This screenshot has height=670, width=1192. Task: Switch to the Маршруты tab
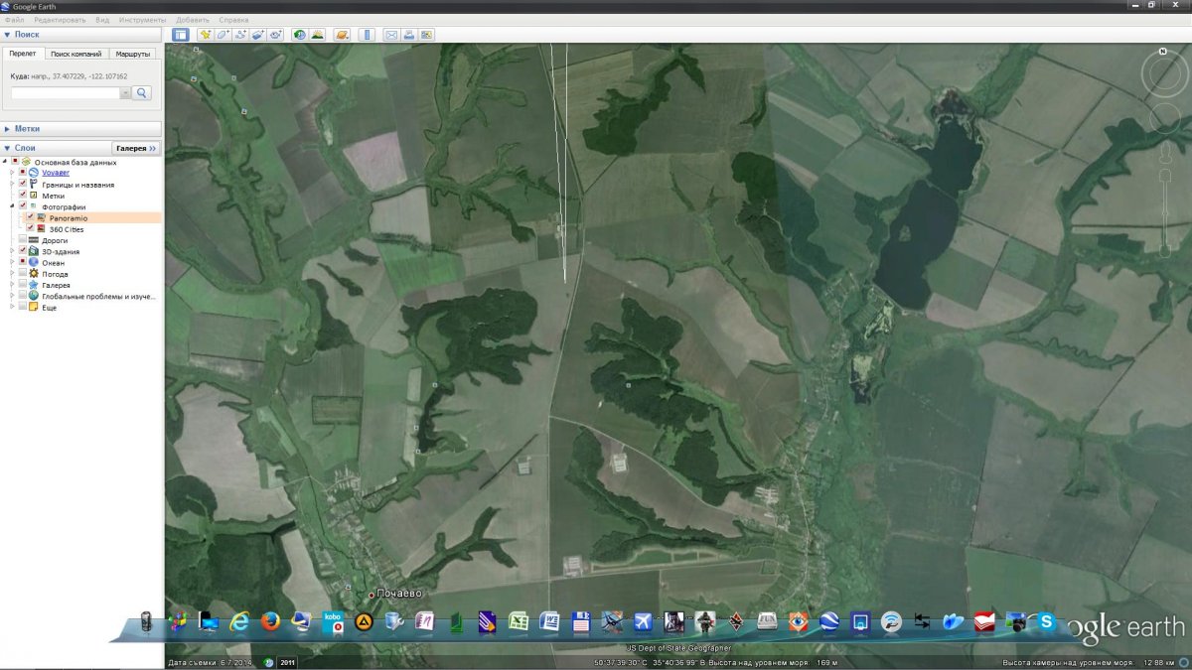132,54
